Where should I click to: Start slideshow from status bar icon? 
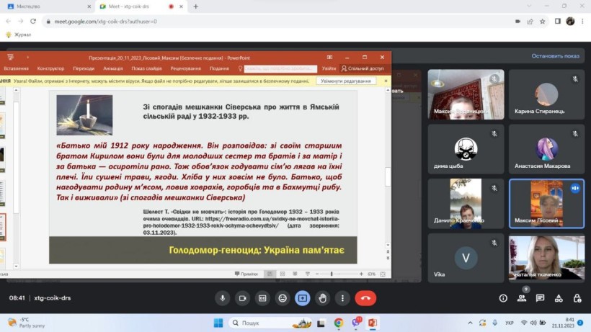pos(308,274)
